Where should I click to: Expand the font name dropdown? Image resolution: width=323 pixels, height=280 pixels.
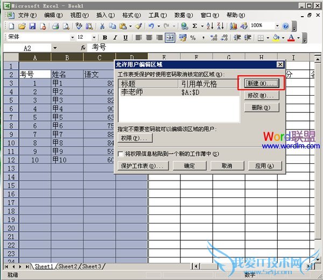pyautogui.click(x=72, y=38)
